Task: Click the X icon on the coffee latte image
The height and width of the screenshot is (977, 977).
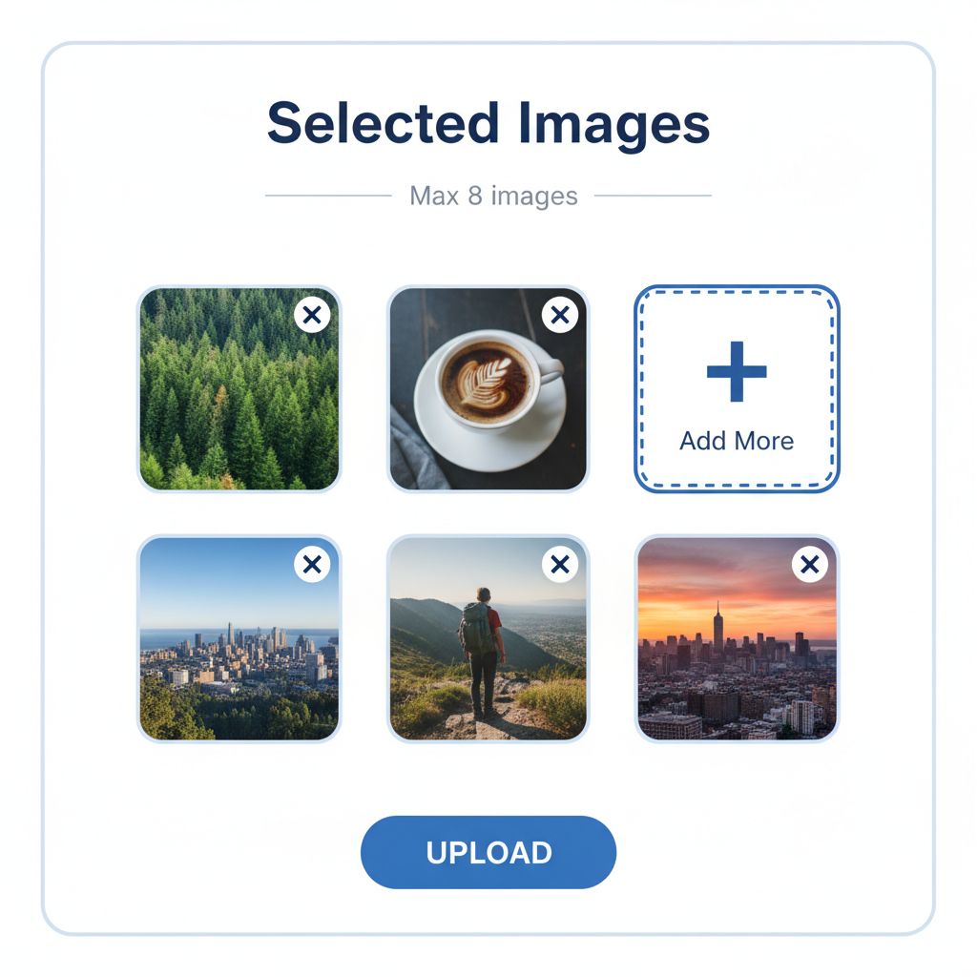Action: coord(560,316)
